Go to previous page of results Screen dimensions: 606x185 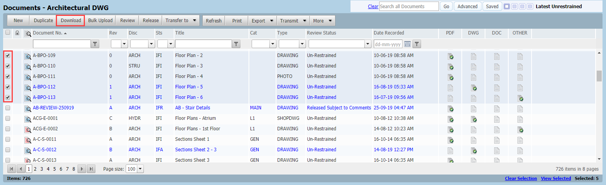click(x=21, y=169)
